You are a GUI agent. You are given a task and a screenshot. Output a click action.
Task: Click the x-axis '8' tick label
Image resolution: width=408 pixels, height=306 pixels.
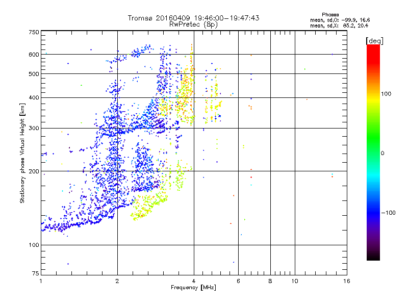click(270, 281)
